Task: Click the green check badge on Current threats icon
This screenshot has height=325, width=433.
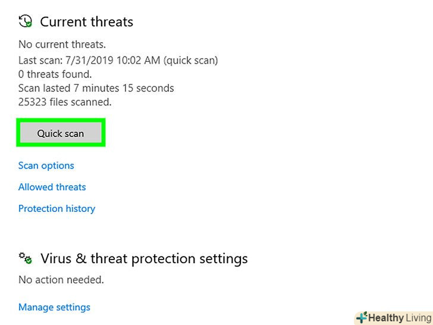Action: coord(29,24)
